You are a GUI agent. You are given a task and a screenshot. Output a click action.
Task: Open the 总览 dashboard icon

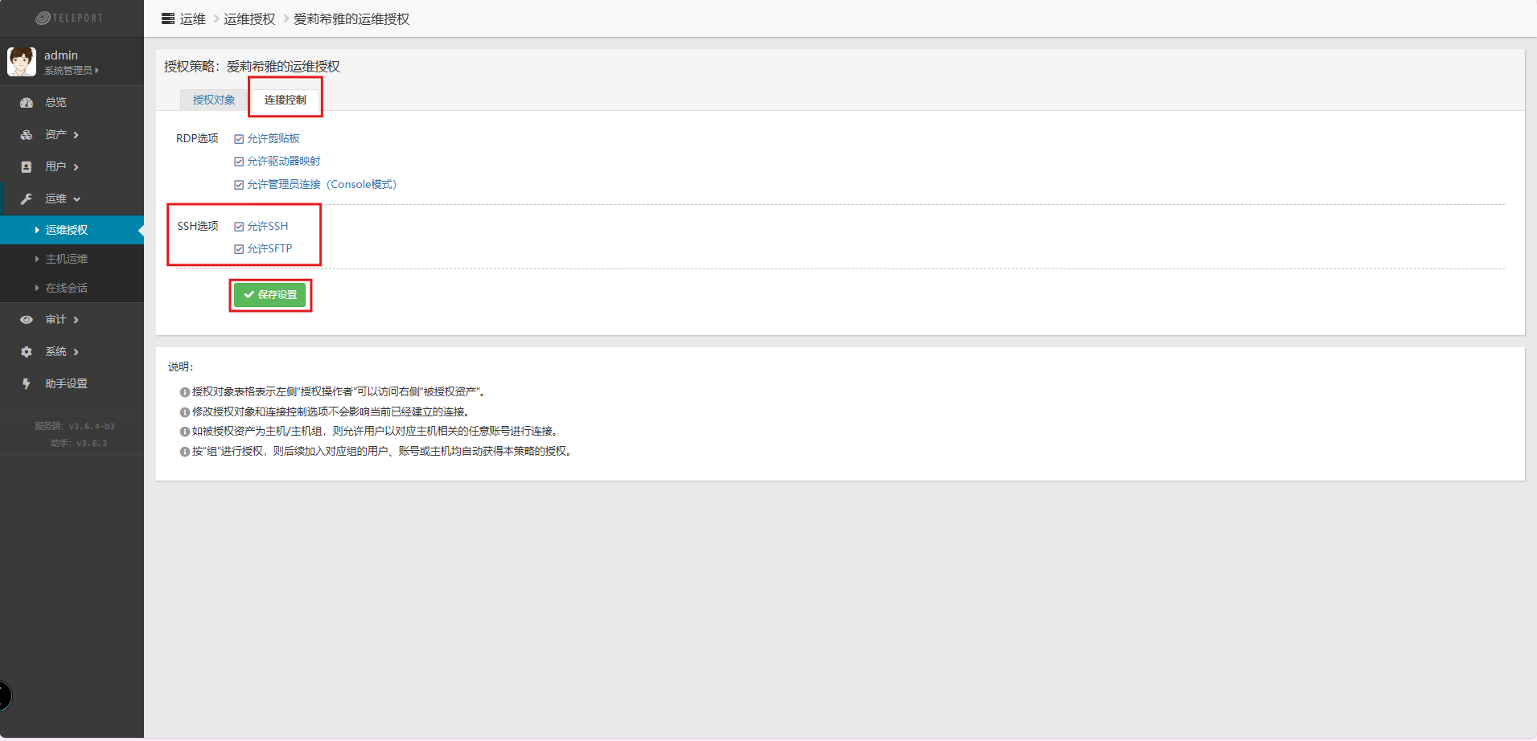coord(27,103)
